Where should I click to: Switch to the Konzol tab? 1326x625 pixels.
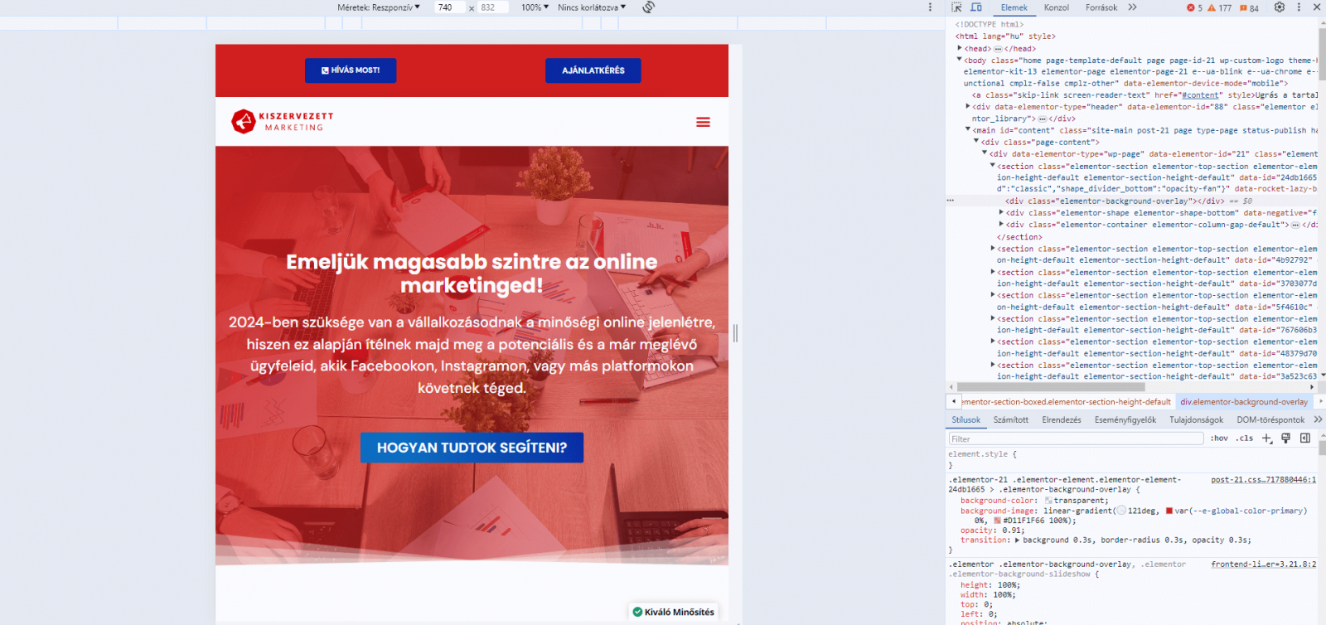[x=1056, y=7]
